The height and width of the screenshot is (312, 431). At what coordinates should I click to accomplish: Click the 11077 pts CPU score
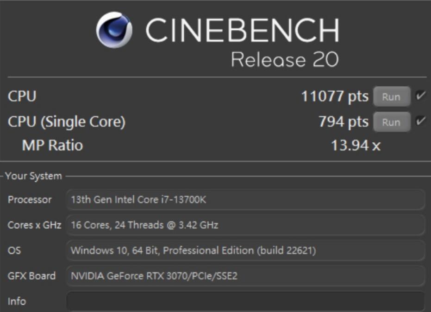click(x=335, y=96)
